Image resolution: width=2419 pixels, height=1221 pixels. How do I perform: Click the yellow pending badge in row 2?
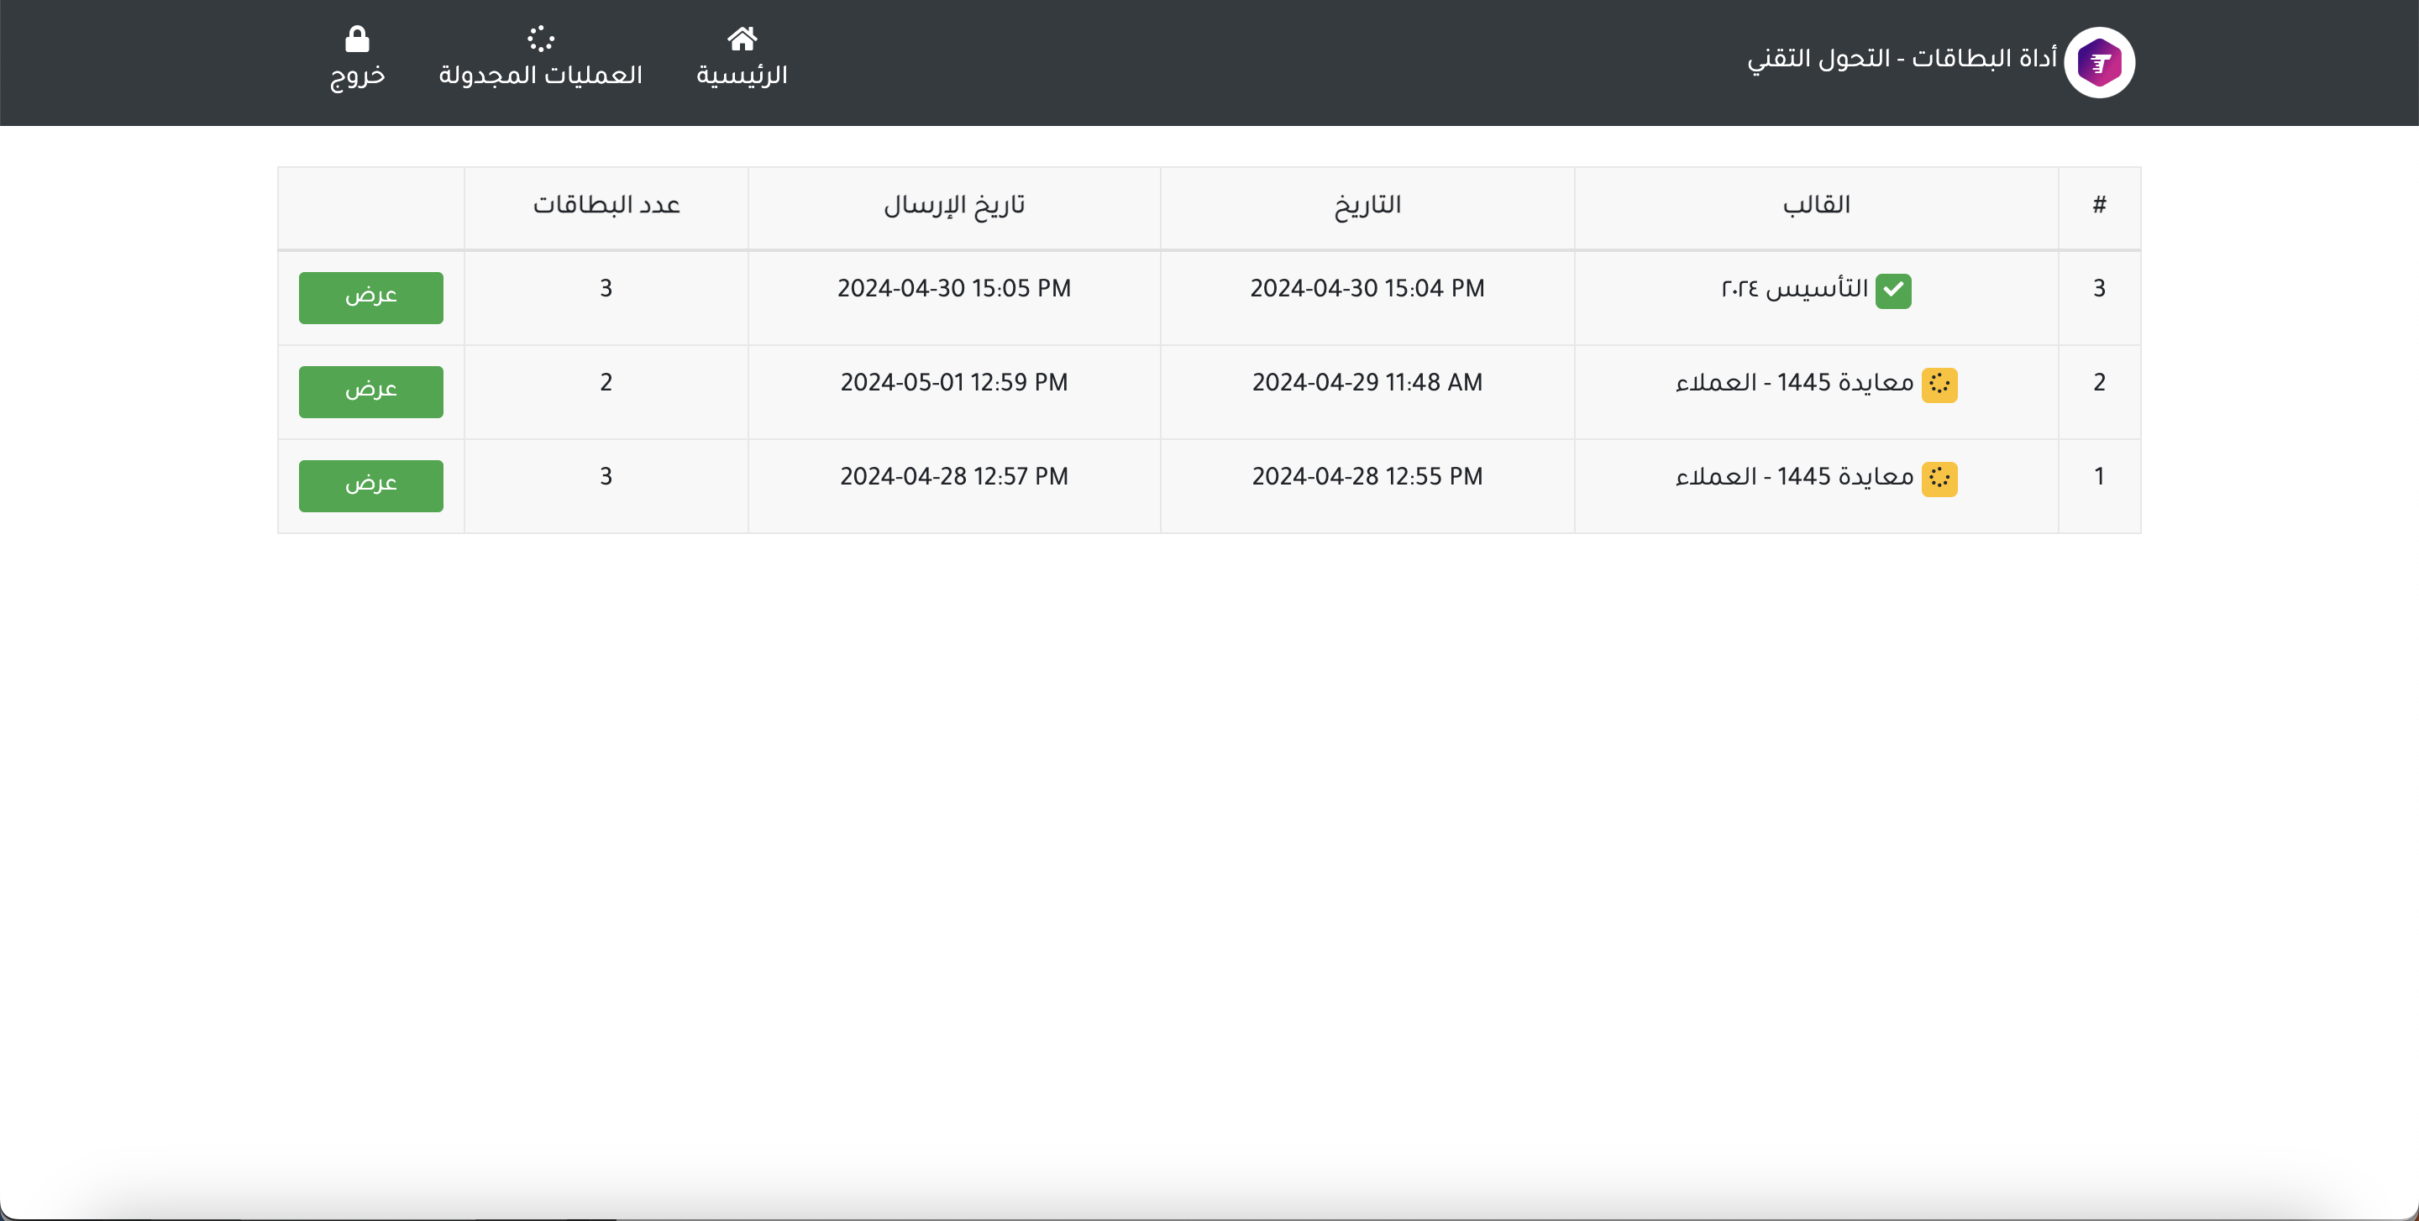point(1939,384)
